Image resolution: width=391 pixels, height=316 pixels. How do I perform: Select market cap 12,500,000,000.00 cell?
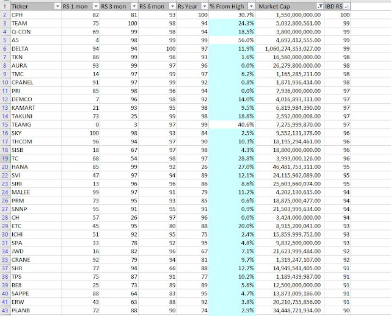pos(290,285)
